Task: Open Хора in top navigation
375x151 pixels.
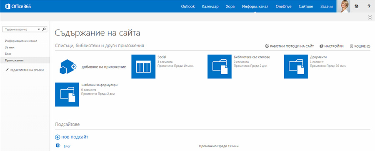Action: click(230, 7)
